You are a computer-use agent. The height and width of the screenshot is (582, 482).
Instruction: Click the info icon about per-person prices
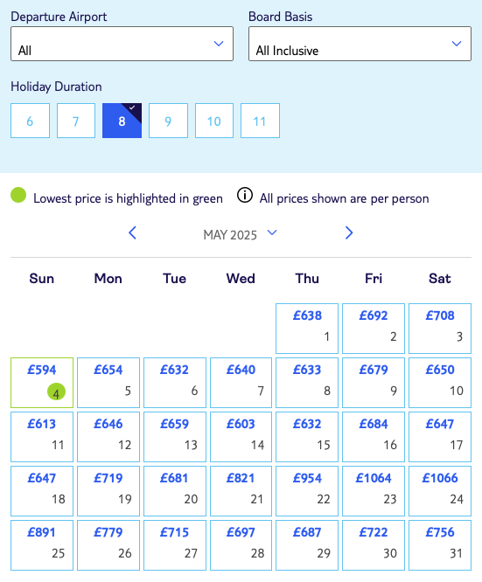click(245, 195)
